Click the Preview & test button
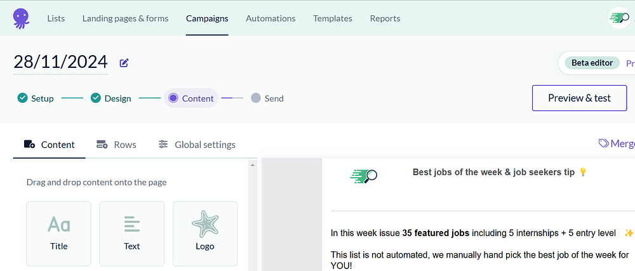Image resolution: width=635 pixels, height=271 pixels. (579, 98)
